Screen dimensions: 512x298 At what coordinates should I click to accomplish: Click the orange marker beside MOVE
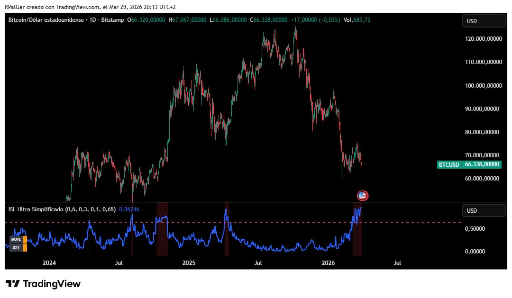point(25,240)
